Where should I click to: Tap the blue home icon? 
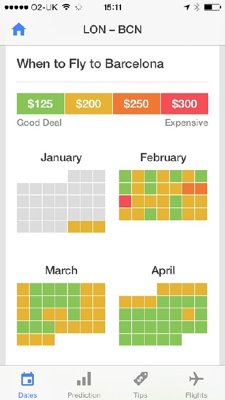coord(19,30)
